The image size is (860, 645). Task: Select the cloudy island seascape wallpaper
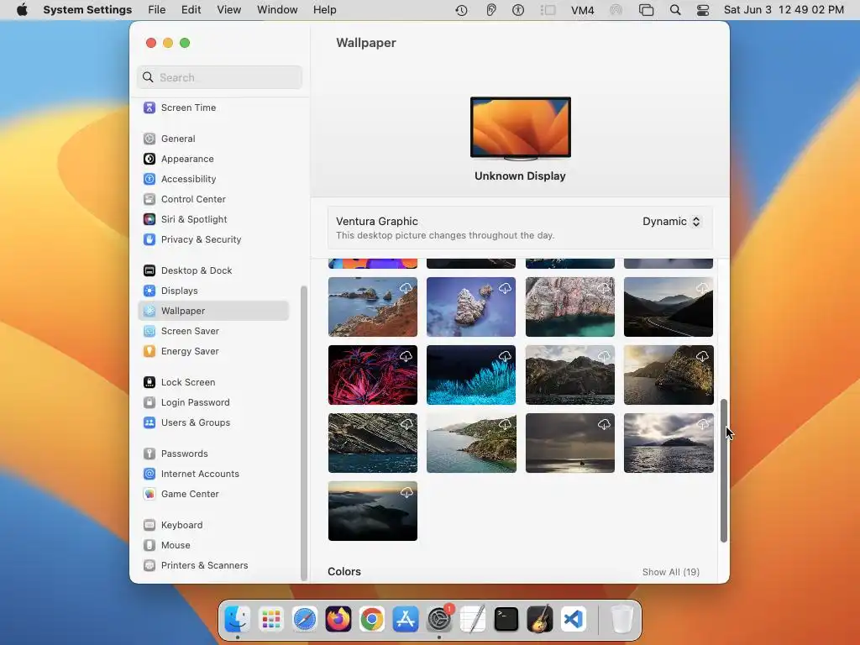[669, 443]
